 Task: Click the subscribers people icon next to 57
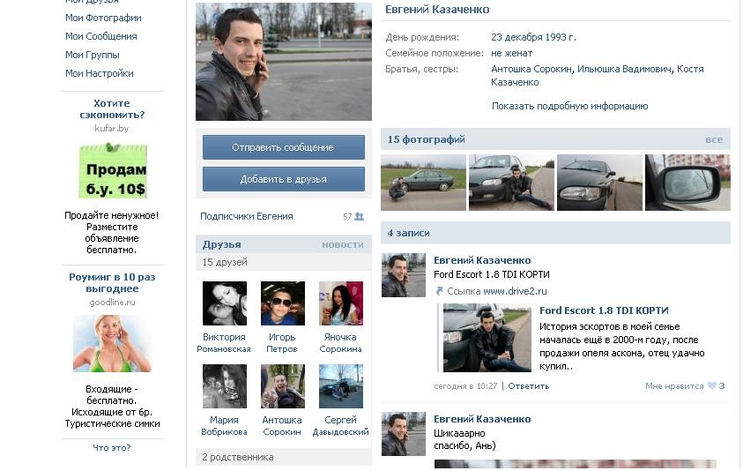360,217
